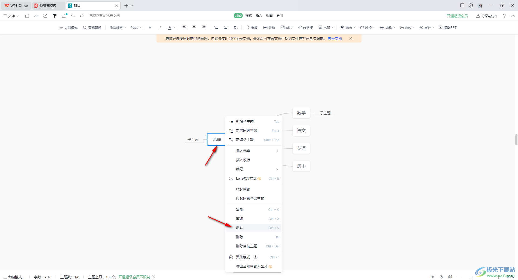Click the 外框 boundary tool
The height and width of the screenshot is (280, 518).
coord(269,27)
